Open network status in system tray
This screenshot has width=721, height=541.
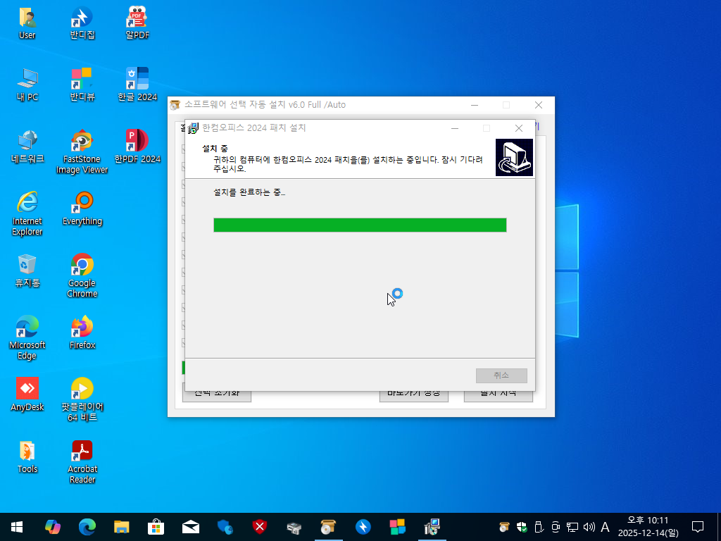pos(572,527)
